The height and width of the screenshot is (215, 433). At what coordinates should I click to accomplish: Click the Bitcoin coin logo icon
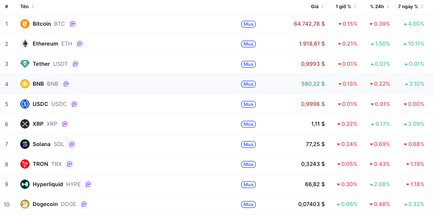click(25, 24)
